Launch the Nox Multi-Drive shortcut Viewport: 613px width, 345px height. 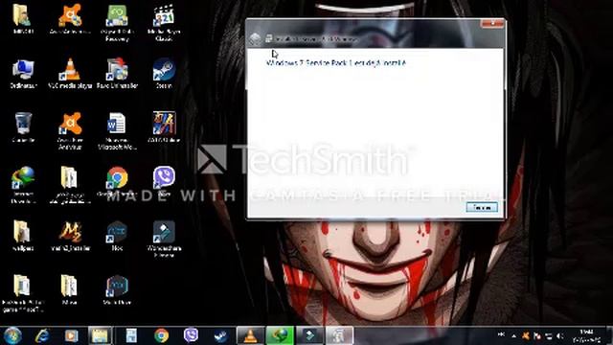click(117, 289)
